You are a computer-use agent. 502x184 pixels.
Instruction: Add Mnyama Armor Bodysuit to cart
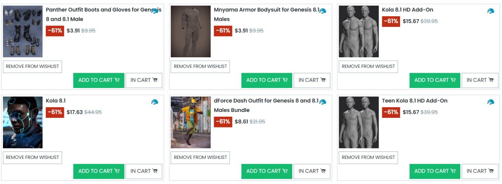point(266,80)
